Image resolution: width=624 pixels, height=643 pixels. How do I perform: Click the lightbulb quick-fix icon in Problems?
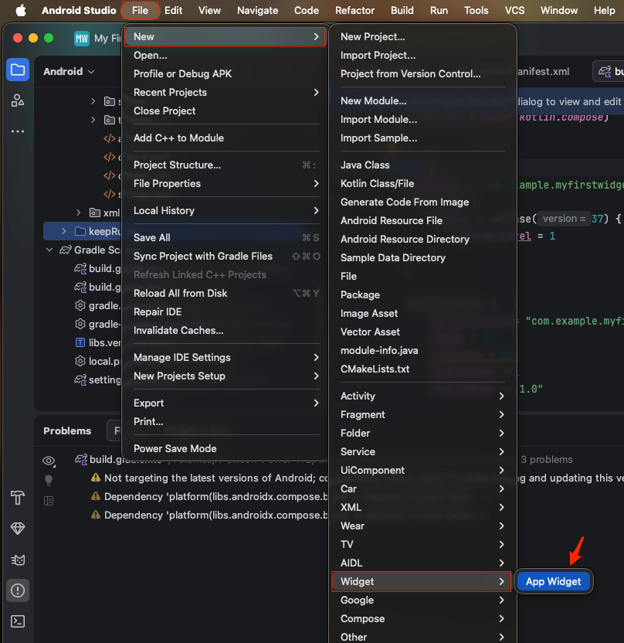[x=49, y=480]
